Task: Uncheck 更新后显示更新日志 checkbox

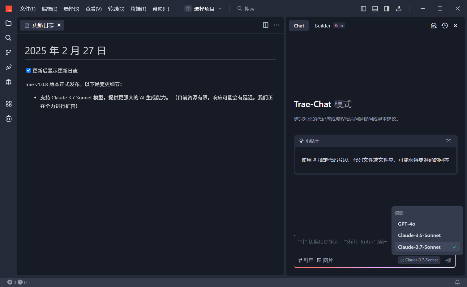Action: click(x=28, y=70)
